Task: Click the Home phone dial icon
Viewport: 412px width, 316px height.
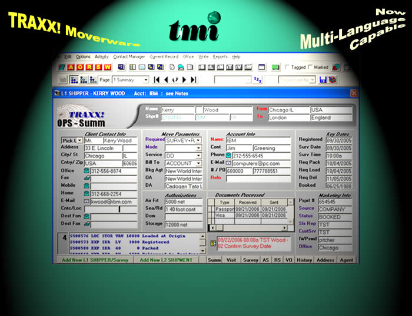Action: pos(87,193)
